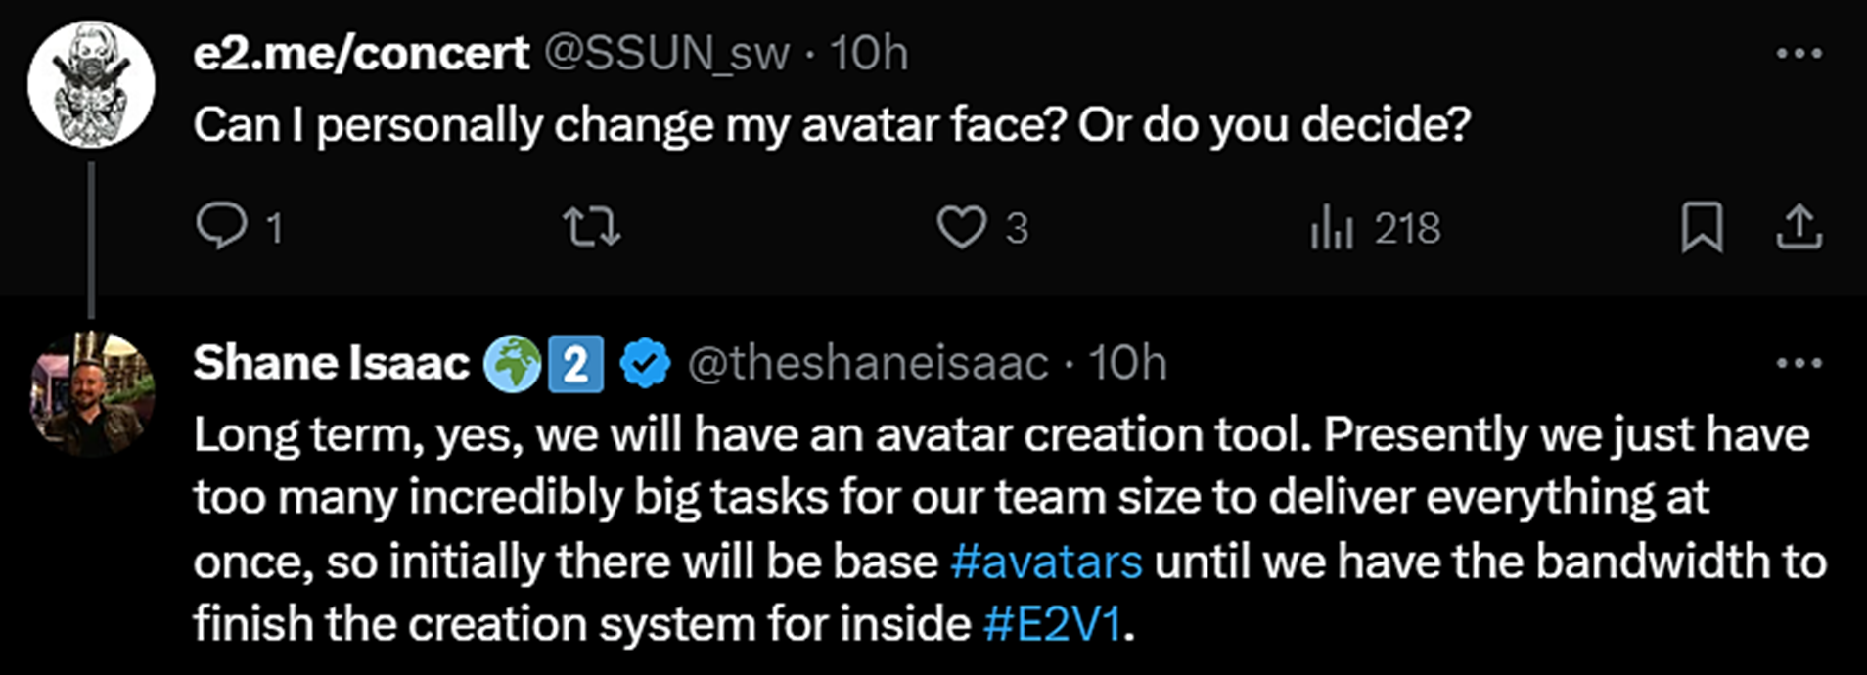Open Shane Isaac's profile photo
This screenshot has height=675, width=1867.
[91, 393]
